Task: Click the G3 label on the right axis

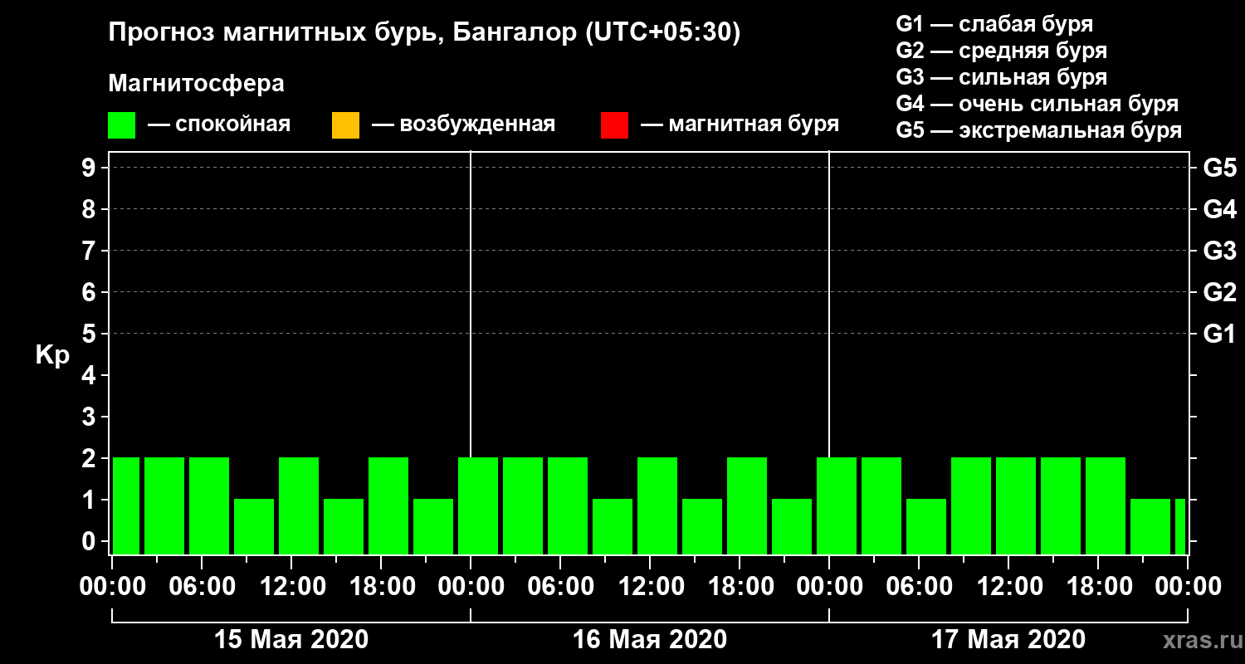Action: point(1219,251)
